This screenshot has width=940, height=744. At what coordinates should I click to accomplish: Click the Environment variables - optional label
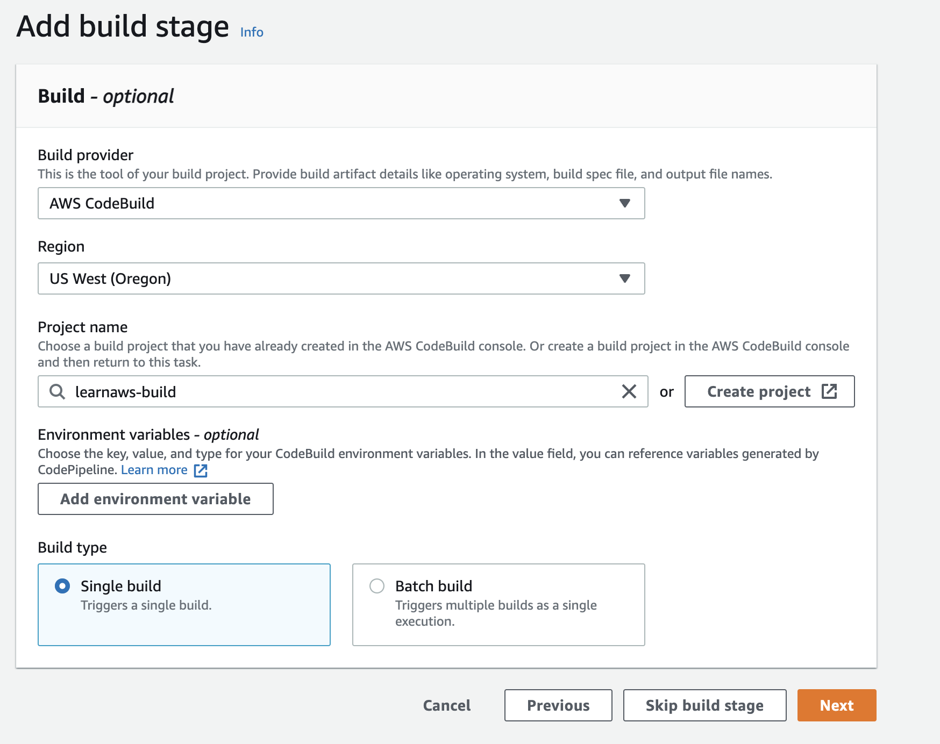148,434
